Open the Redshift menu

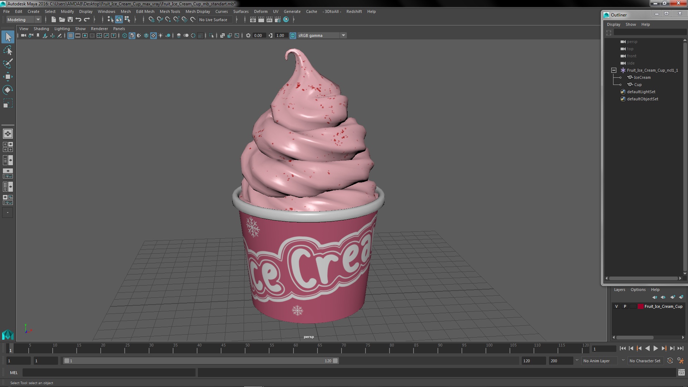point(354,11)
